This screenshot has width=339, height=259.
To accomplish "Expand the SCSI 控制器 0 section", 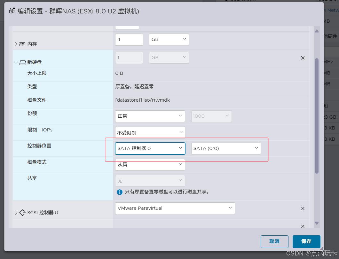I will point(16,213).
